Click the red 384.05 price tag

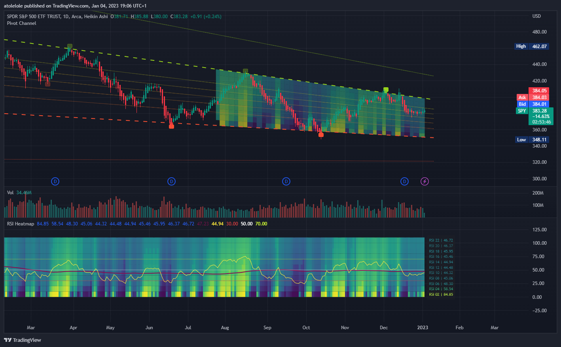pyautogui.click(x=539, y=91)
